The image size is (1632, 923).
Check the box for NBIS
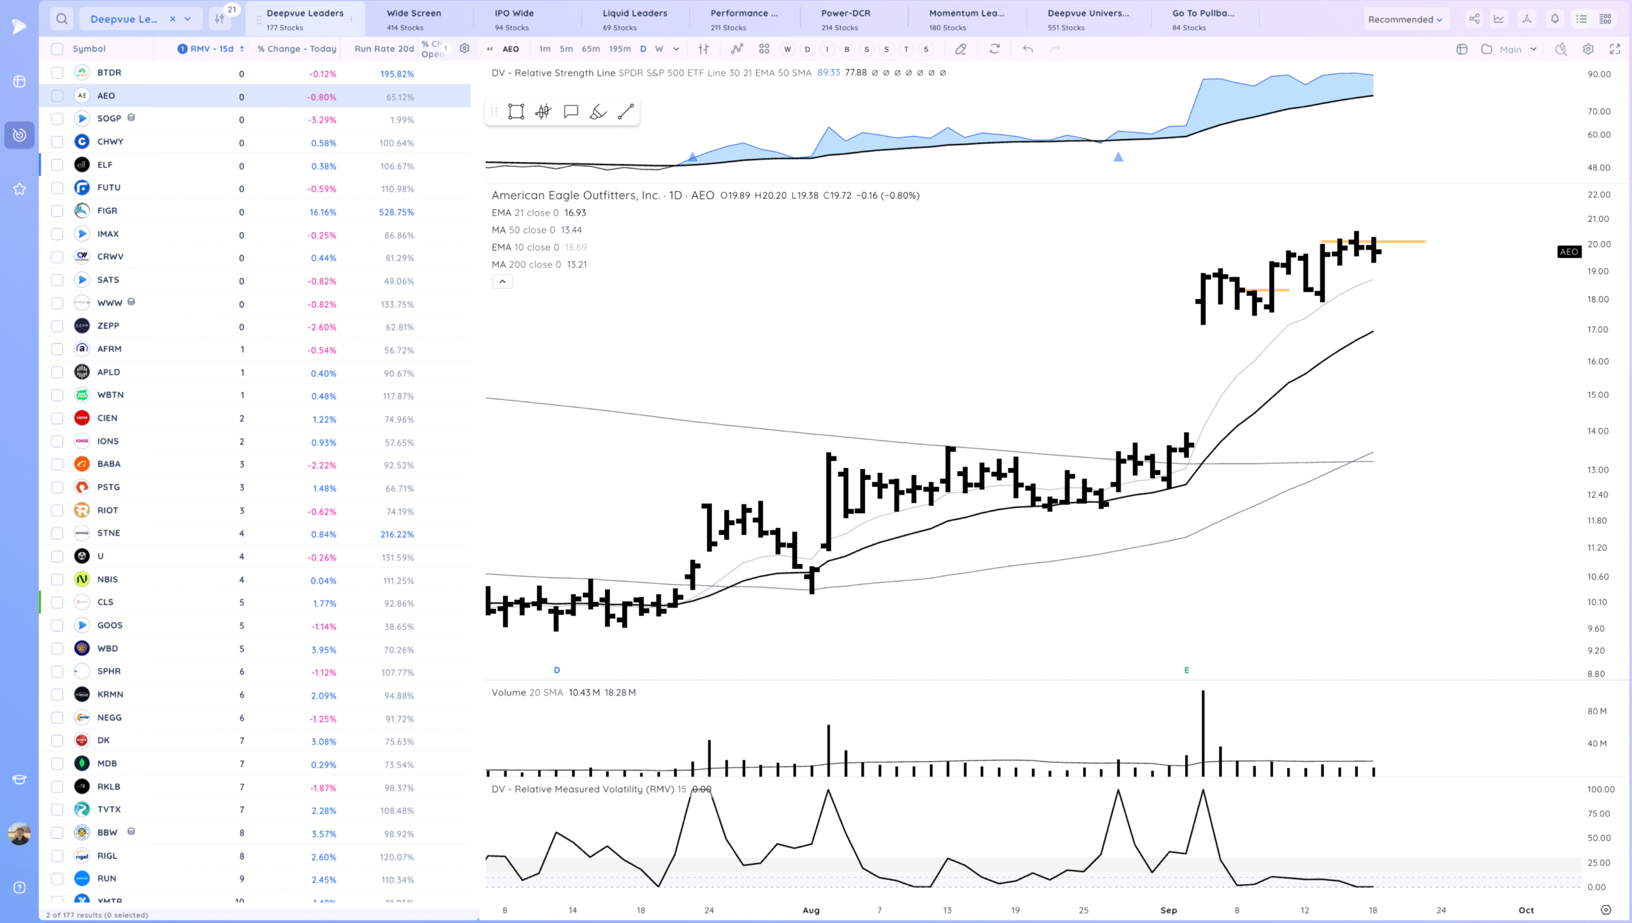[x=57, y=579]
